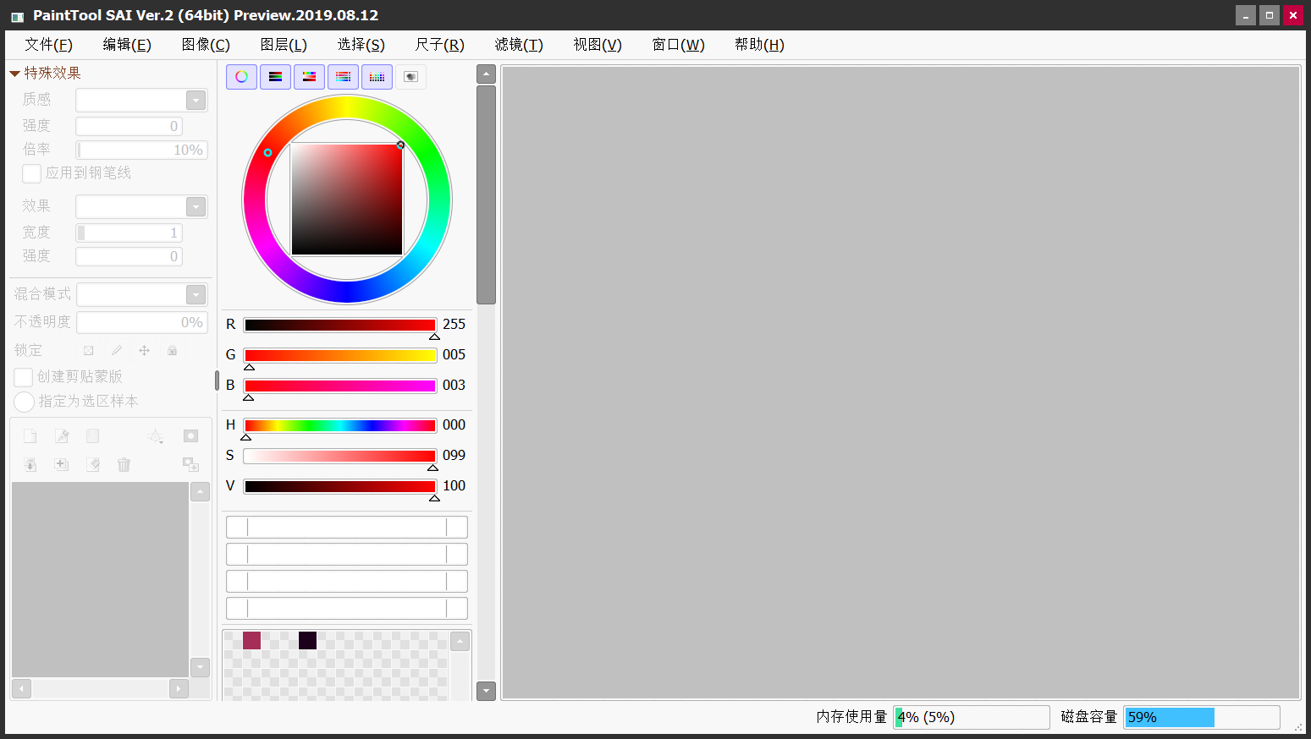Click the lock painting pencil icon
Screen dimensions: 1311x739
(x=116, y=350)
